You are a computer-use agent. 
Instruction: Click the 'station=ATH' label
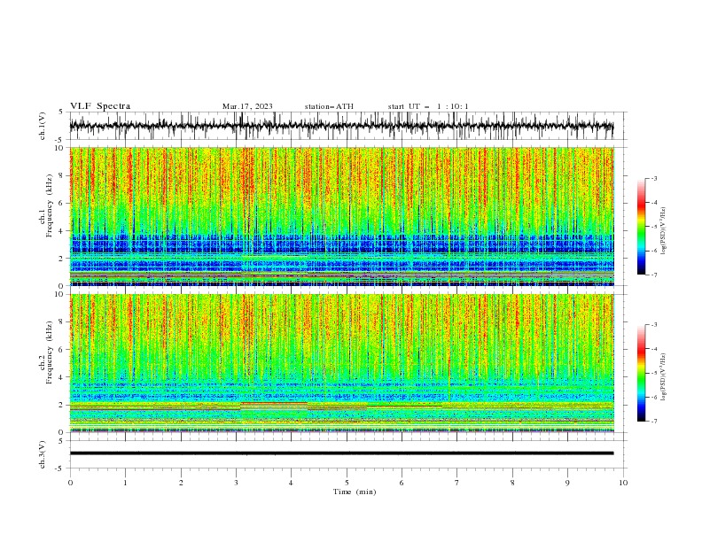(329, 106)
